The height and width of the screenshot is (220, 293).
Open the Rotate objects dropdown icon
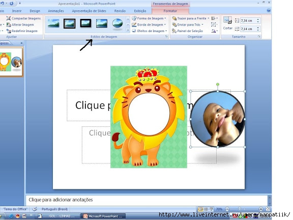point(214,31)
